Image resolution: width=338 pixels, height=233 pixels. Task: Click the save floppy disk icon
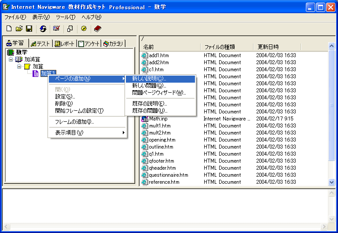29,29
